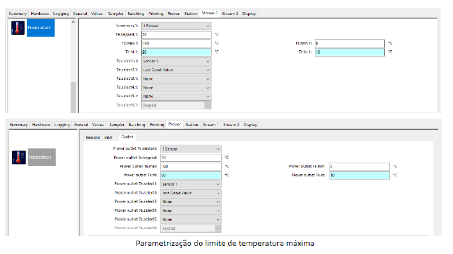453x254 pixels.
Task: Click the thermometer icon in the lower Prover panel
Action: point(19,157)
